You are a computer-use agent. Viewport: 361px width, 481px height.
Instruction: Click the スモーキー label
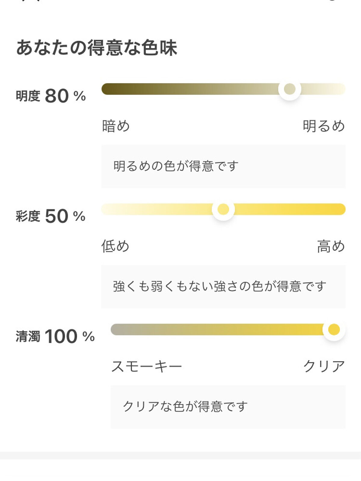click(x=147, y=366)
